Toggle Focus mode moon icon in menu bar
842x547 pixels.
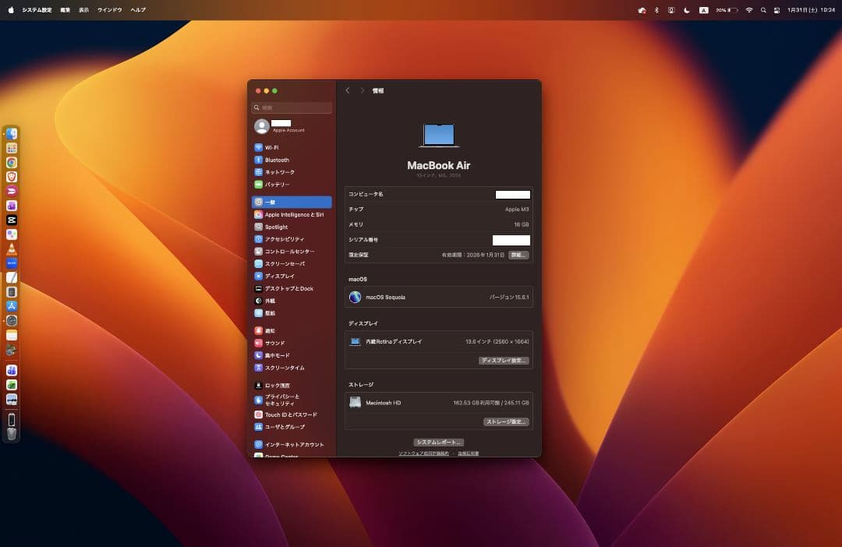coord(686,10)
